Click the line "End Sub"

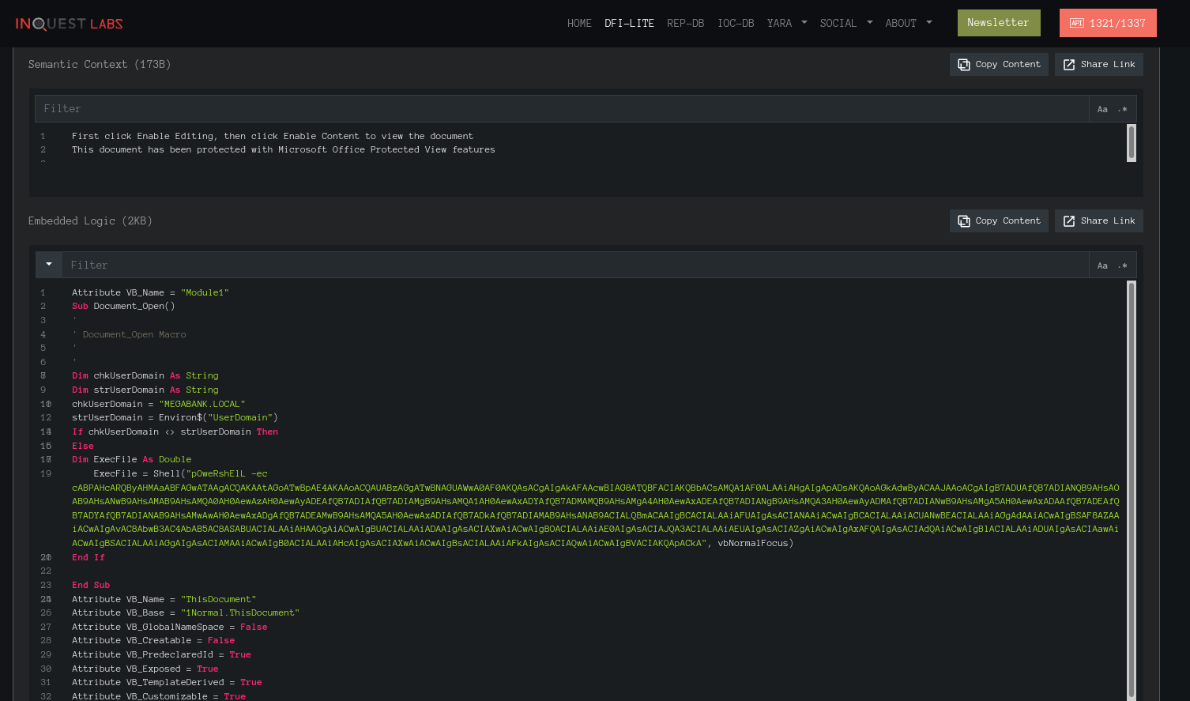(91, 585)
